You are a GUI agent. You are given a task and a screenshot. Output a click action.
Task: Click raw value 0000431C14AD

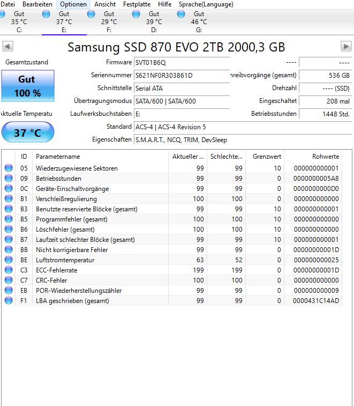[x=316, y=301]
